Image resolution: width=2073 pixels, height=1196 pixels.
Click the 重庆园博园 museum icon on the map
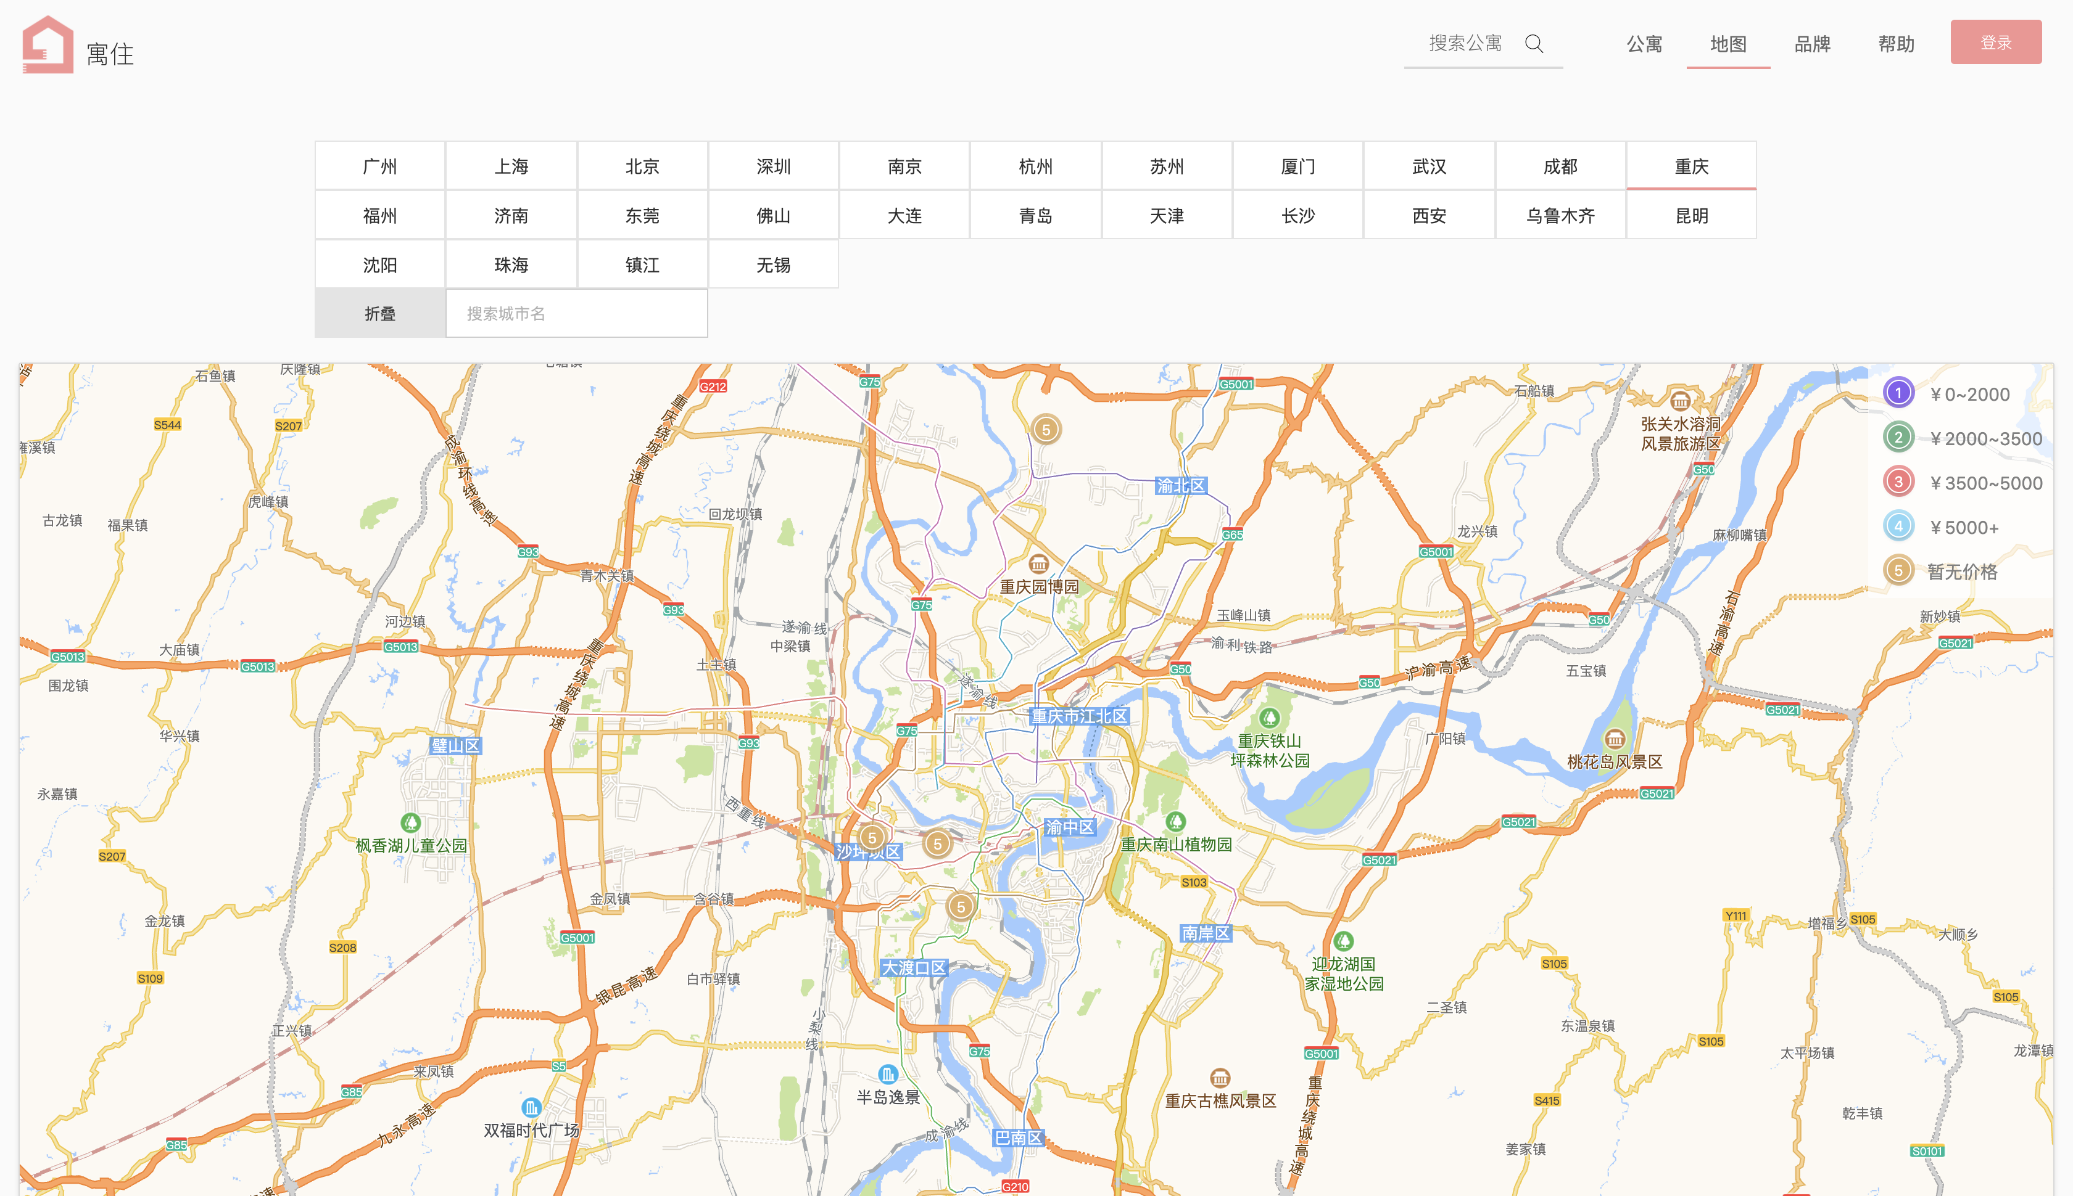click(1038, 564)
